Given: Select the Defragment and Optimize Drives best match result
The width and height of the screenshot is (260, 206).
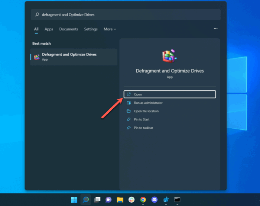Looking at the screenshot, I should (74, 57).
